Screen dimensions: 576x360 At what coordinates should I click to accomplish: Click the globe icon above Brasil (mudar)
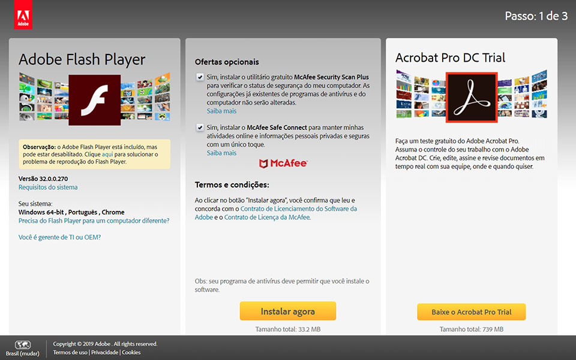(22, 343)
